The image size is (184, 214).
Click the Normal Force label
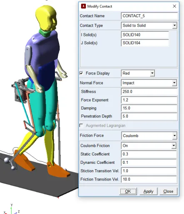tap(92, 83)
